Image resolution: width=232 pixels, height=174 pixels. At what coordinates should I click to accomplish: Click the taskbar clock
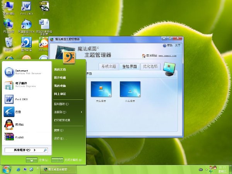(x=222, y=169)
